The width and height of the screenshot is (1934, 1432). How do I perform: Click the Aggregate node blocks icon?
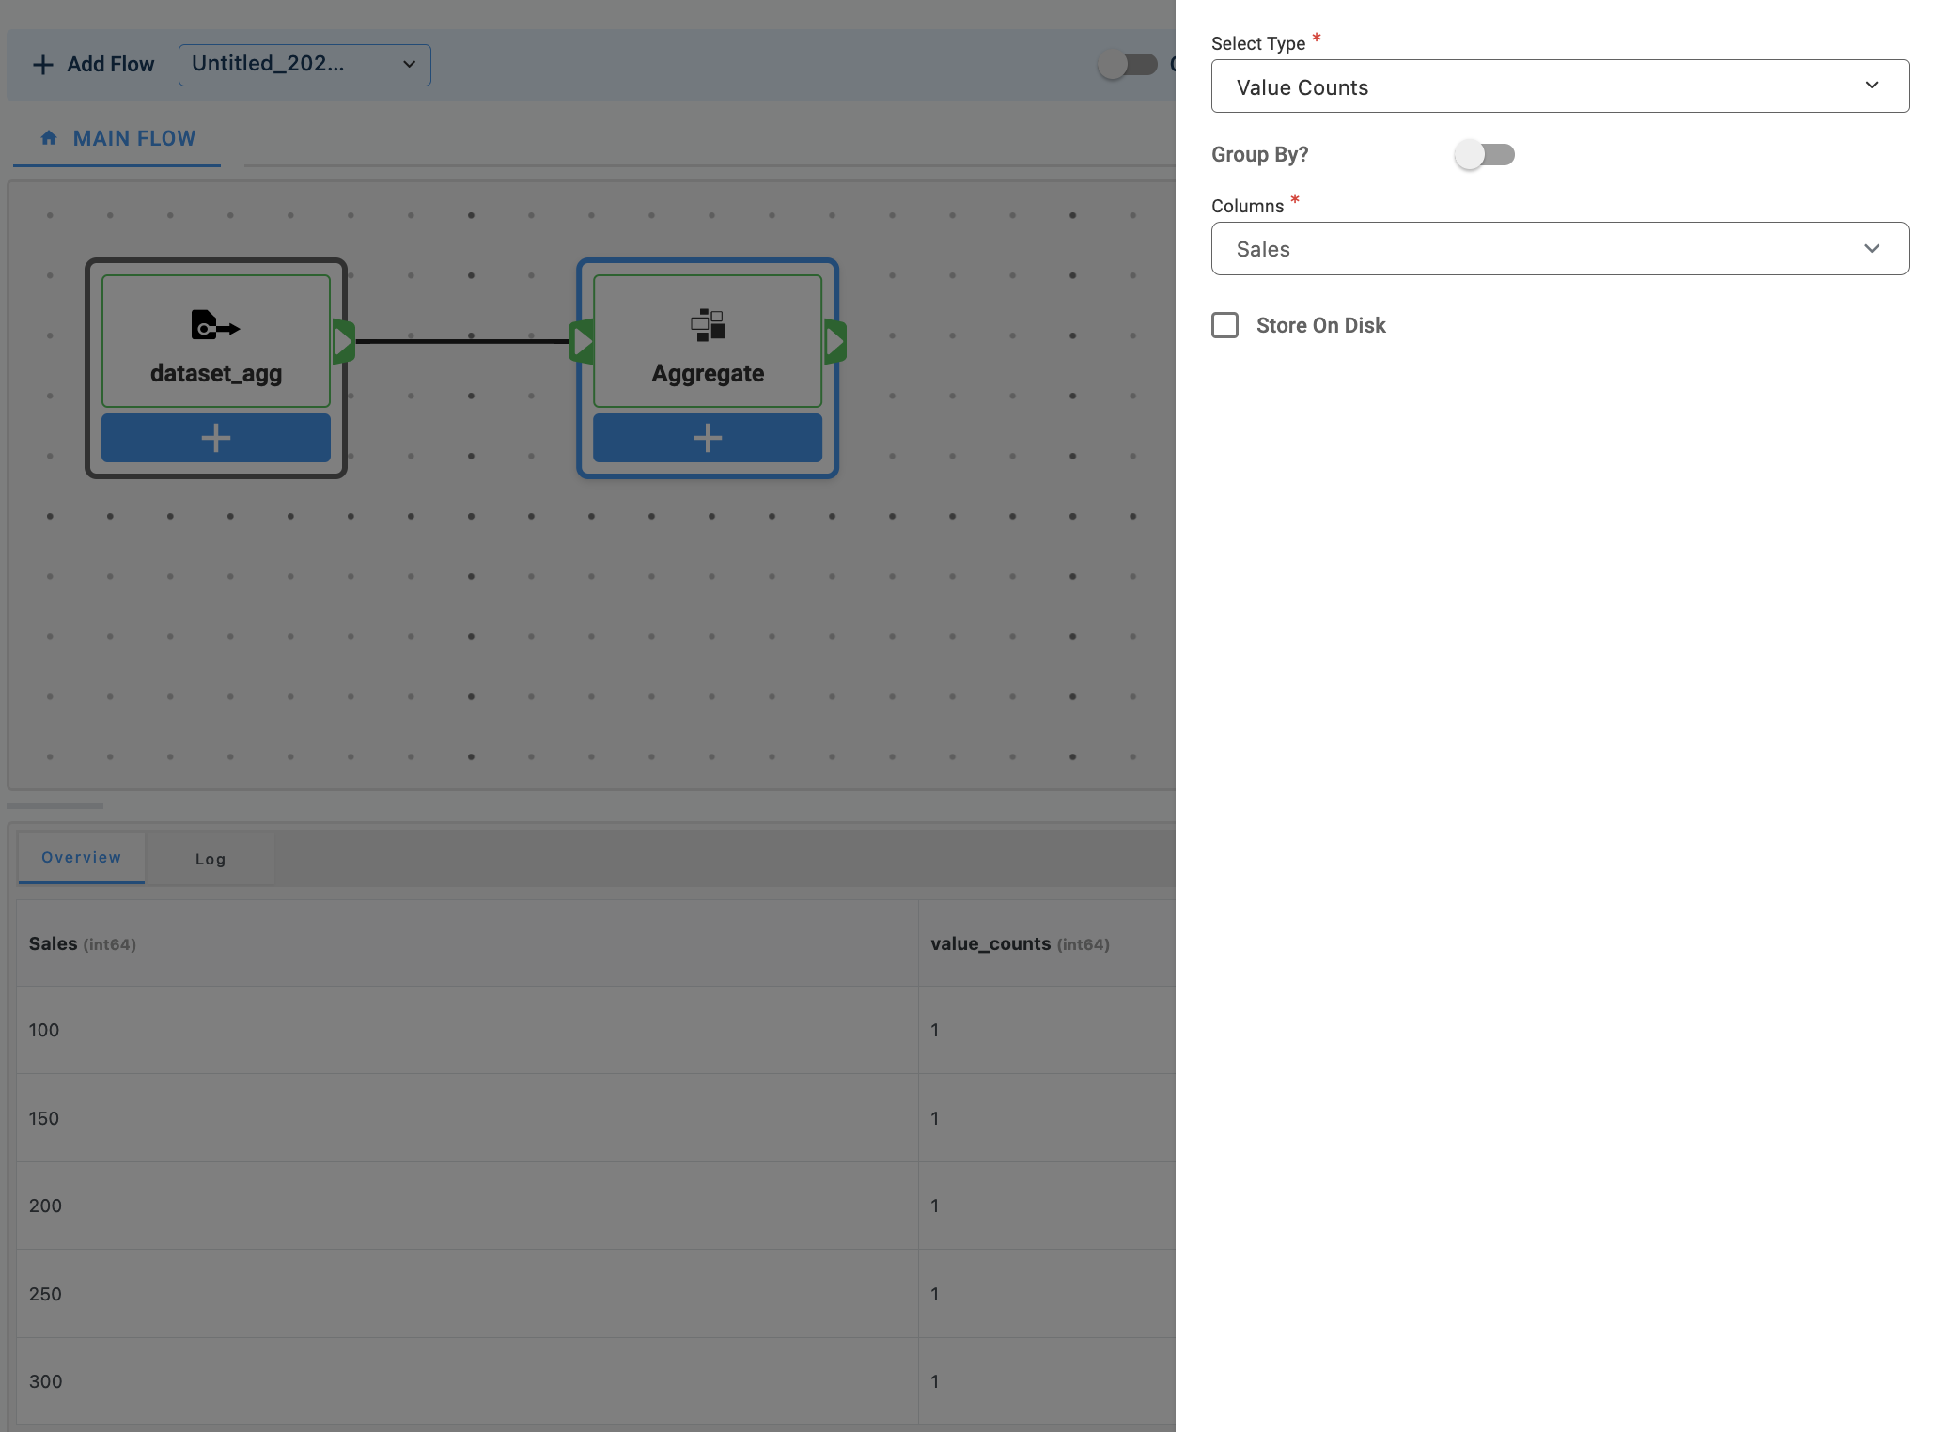(x=708, y=325)
